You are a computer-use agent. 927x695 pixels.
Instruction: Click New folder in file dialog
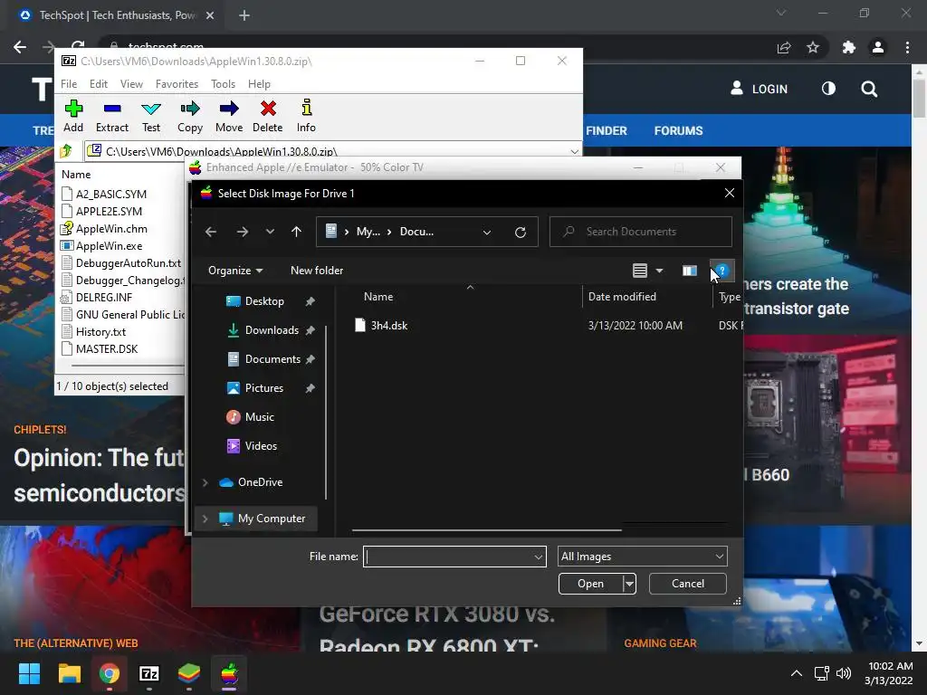(x=317, y=270)
